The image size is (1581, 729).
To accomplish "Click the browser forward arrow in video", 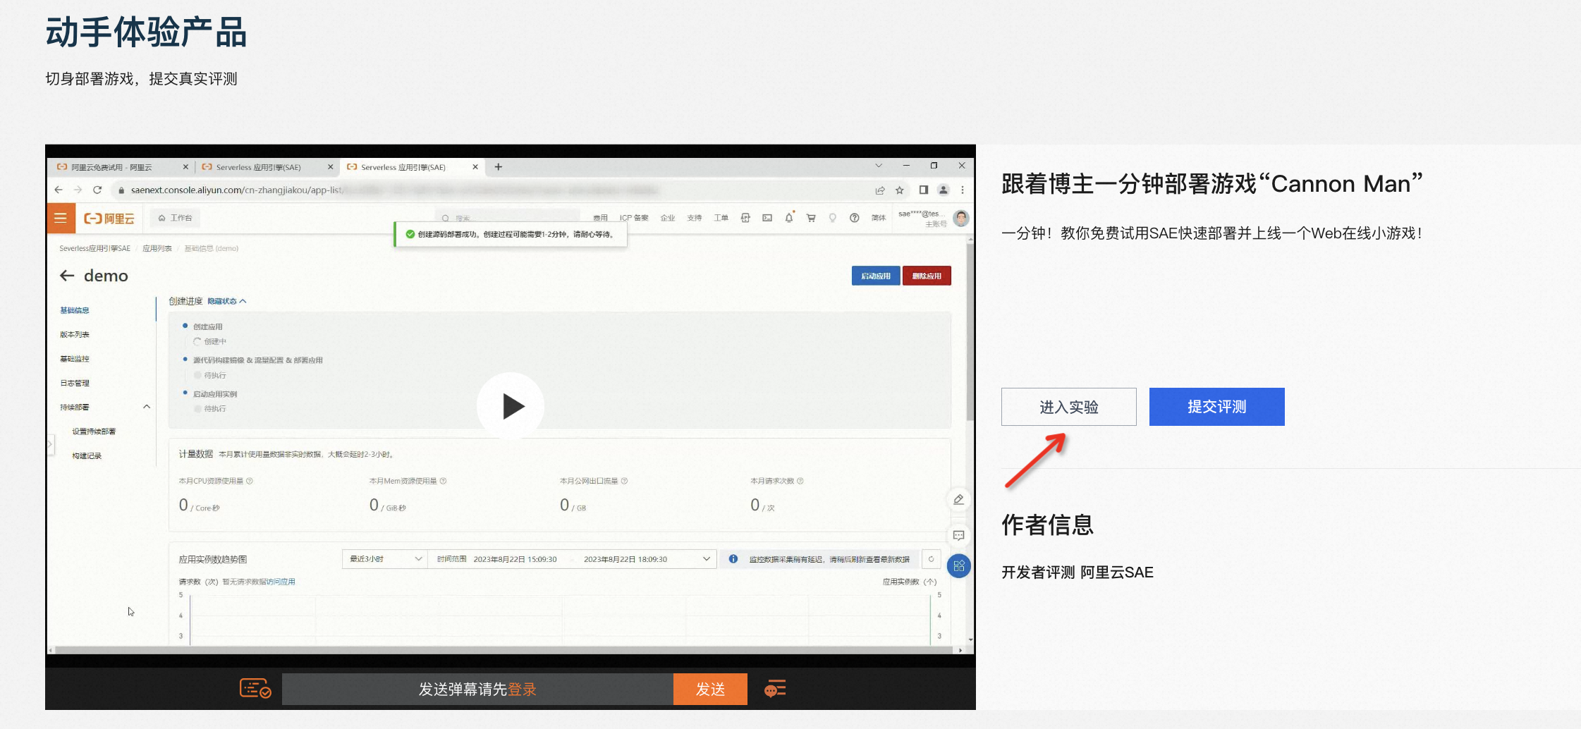I will tap(78, 190).
